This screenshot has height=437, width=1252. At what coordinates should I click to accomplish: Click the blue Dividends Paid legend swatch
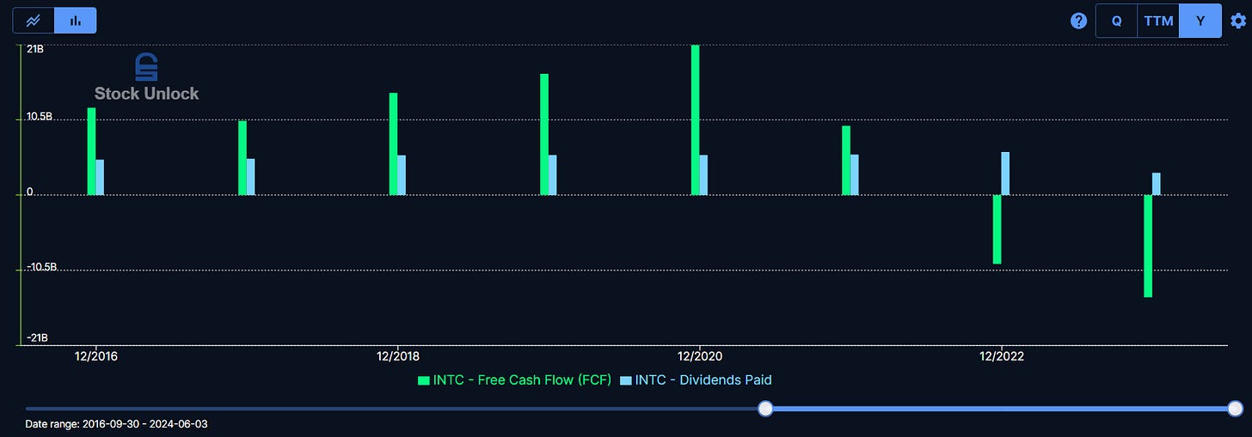click(x=625, y=380)
